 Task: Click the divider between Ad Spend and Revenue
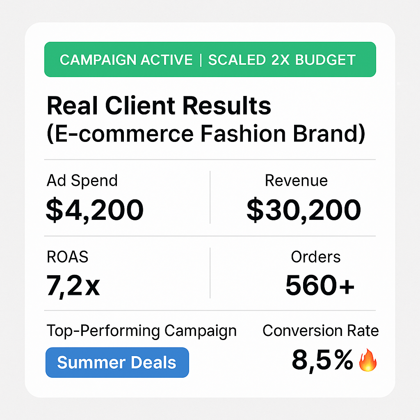(x=210, y=197)
